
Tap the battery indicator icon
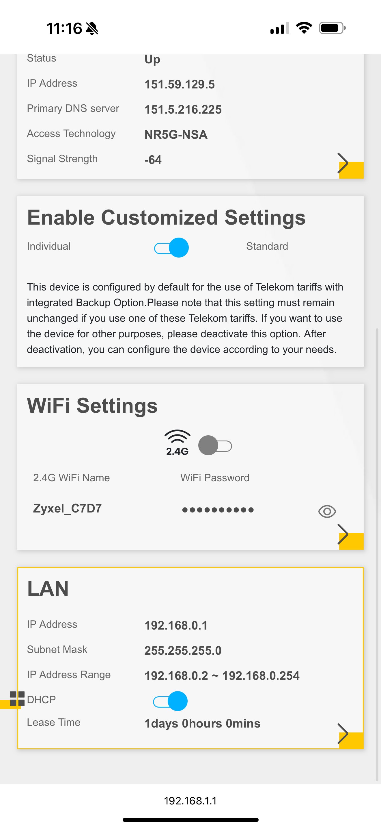pos(332,28)
